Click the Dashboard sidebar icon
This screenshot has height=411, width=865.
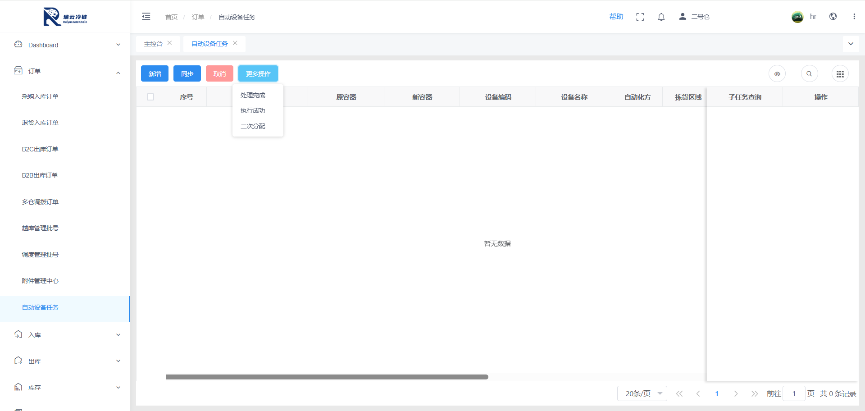coord(18,44)
